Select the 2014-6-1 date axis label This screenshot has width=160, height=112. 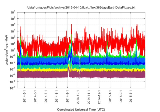(x=35, y=96)
